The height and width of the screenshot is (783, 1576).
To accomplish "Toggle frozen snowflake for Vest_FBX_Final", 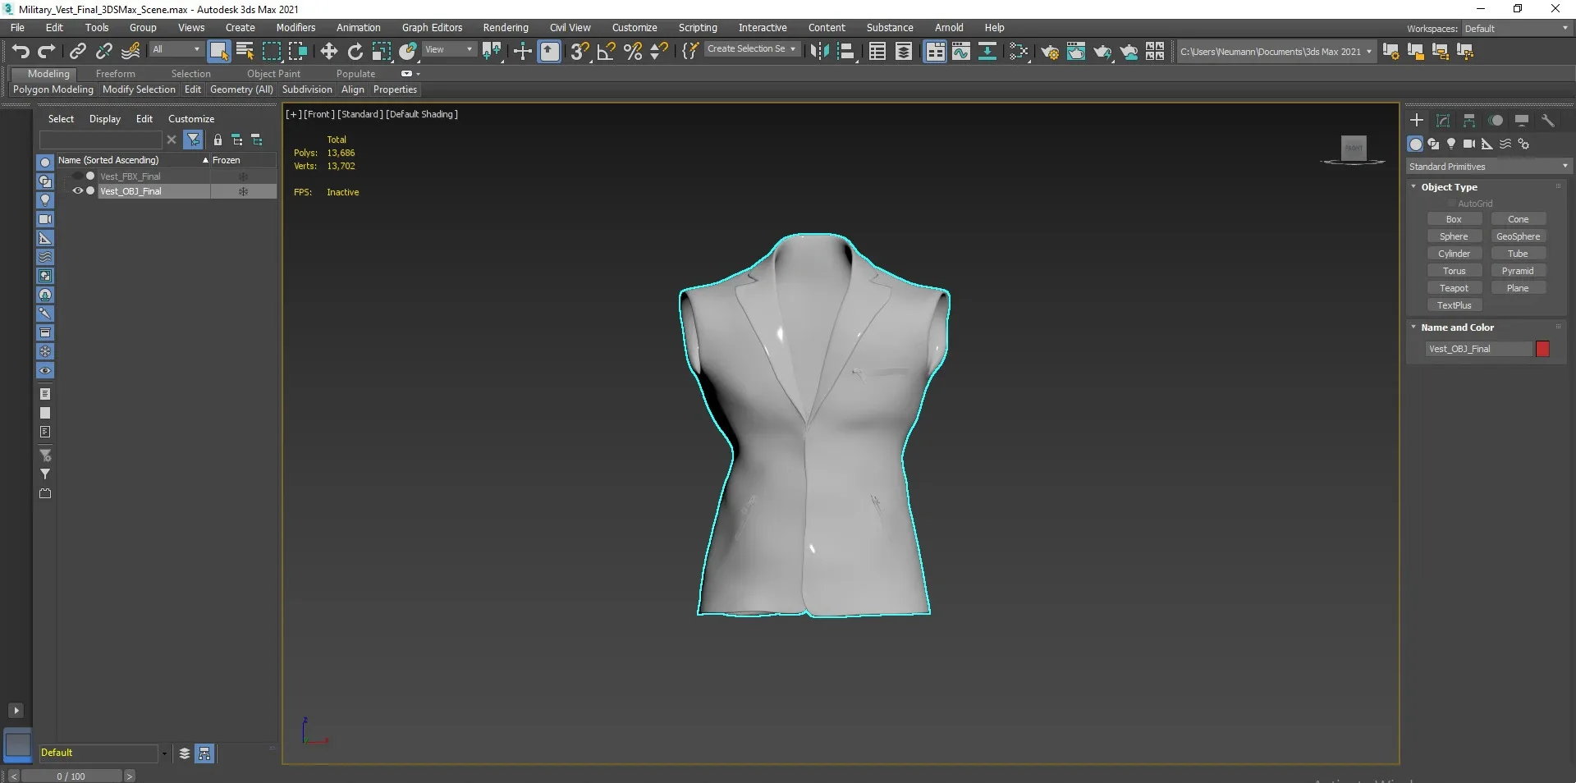I will (243, 176).
